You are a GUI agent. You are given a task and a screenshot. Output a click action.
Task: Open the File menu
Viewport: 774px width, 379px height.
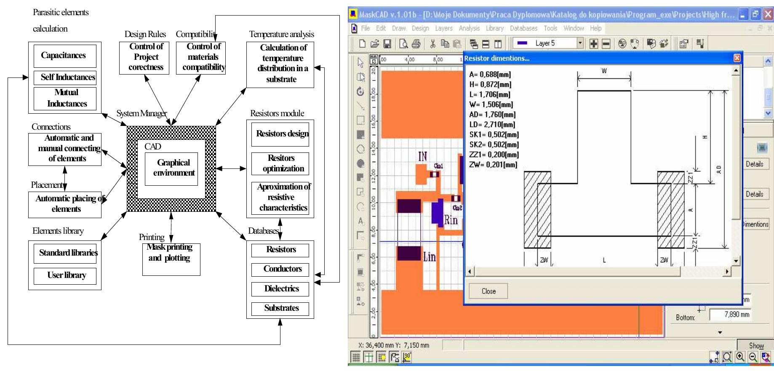click(x=365, y=28)
